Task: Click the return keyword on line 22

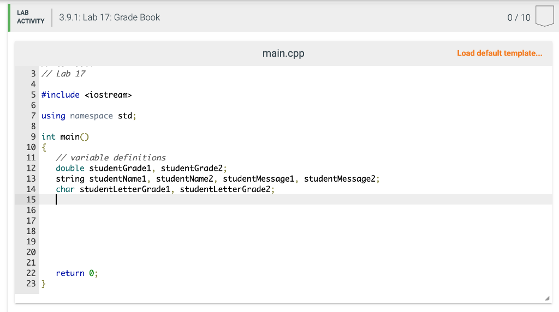Action: [70, 273]
